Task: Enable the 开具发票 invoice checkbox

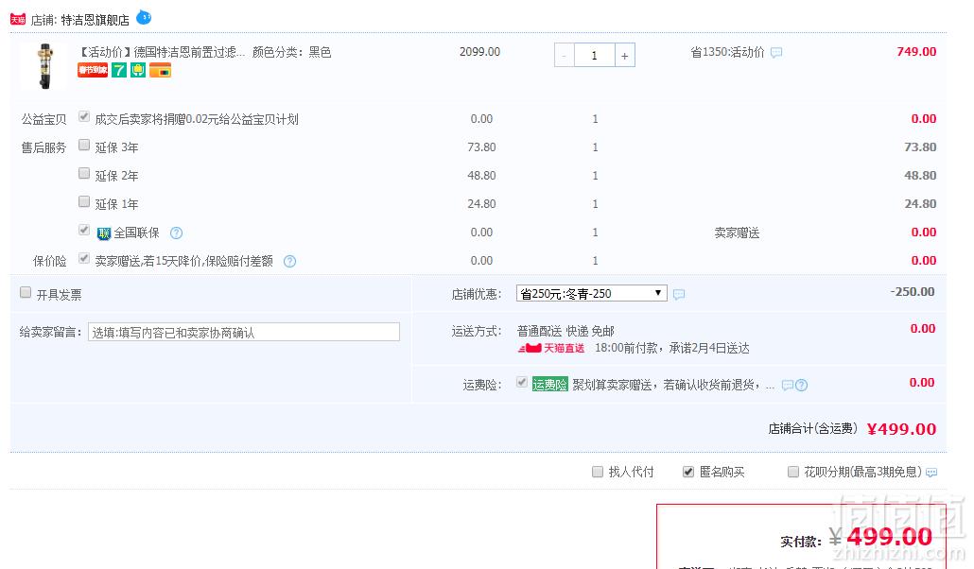Action: coord(26,292)
